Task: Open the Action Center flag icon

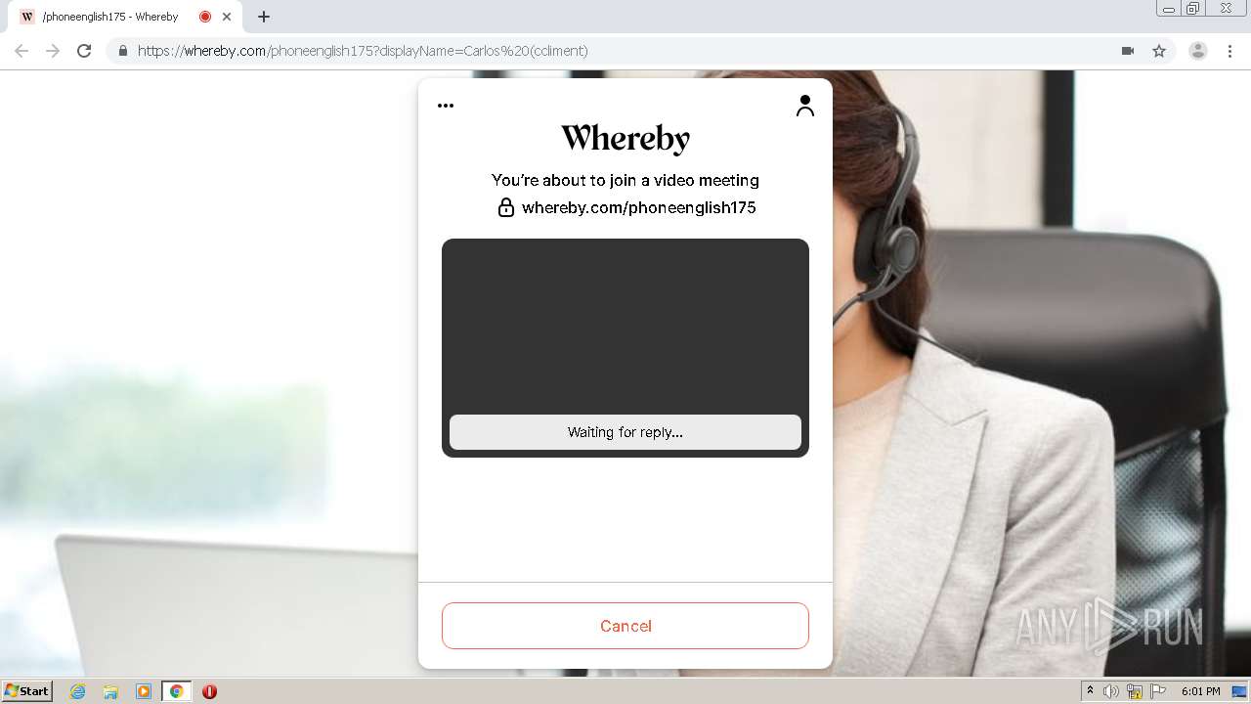Action: click(x=1158, y=691)
